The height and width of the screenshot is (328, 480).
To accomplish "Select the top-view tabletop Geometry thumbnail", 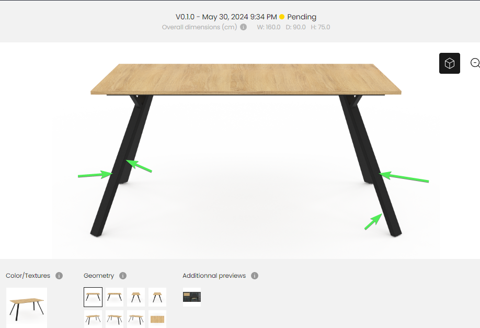I will [x=157, y=319].
